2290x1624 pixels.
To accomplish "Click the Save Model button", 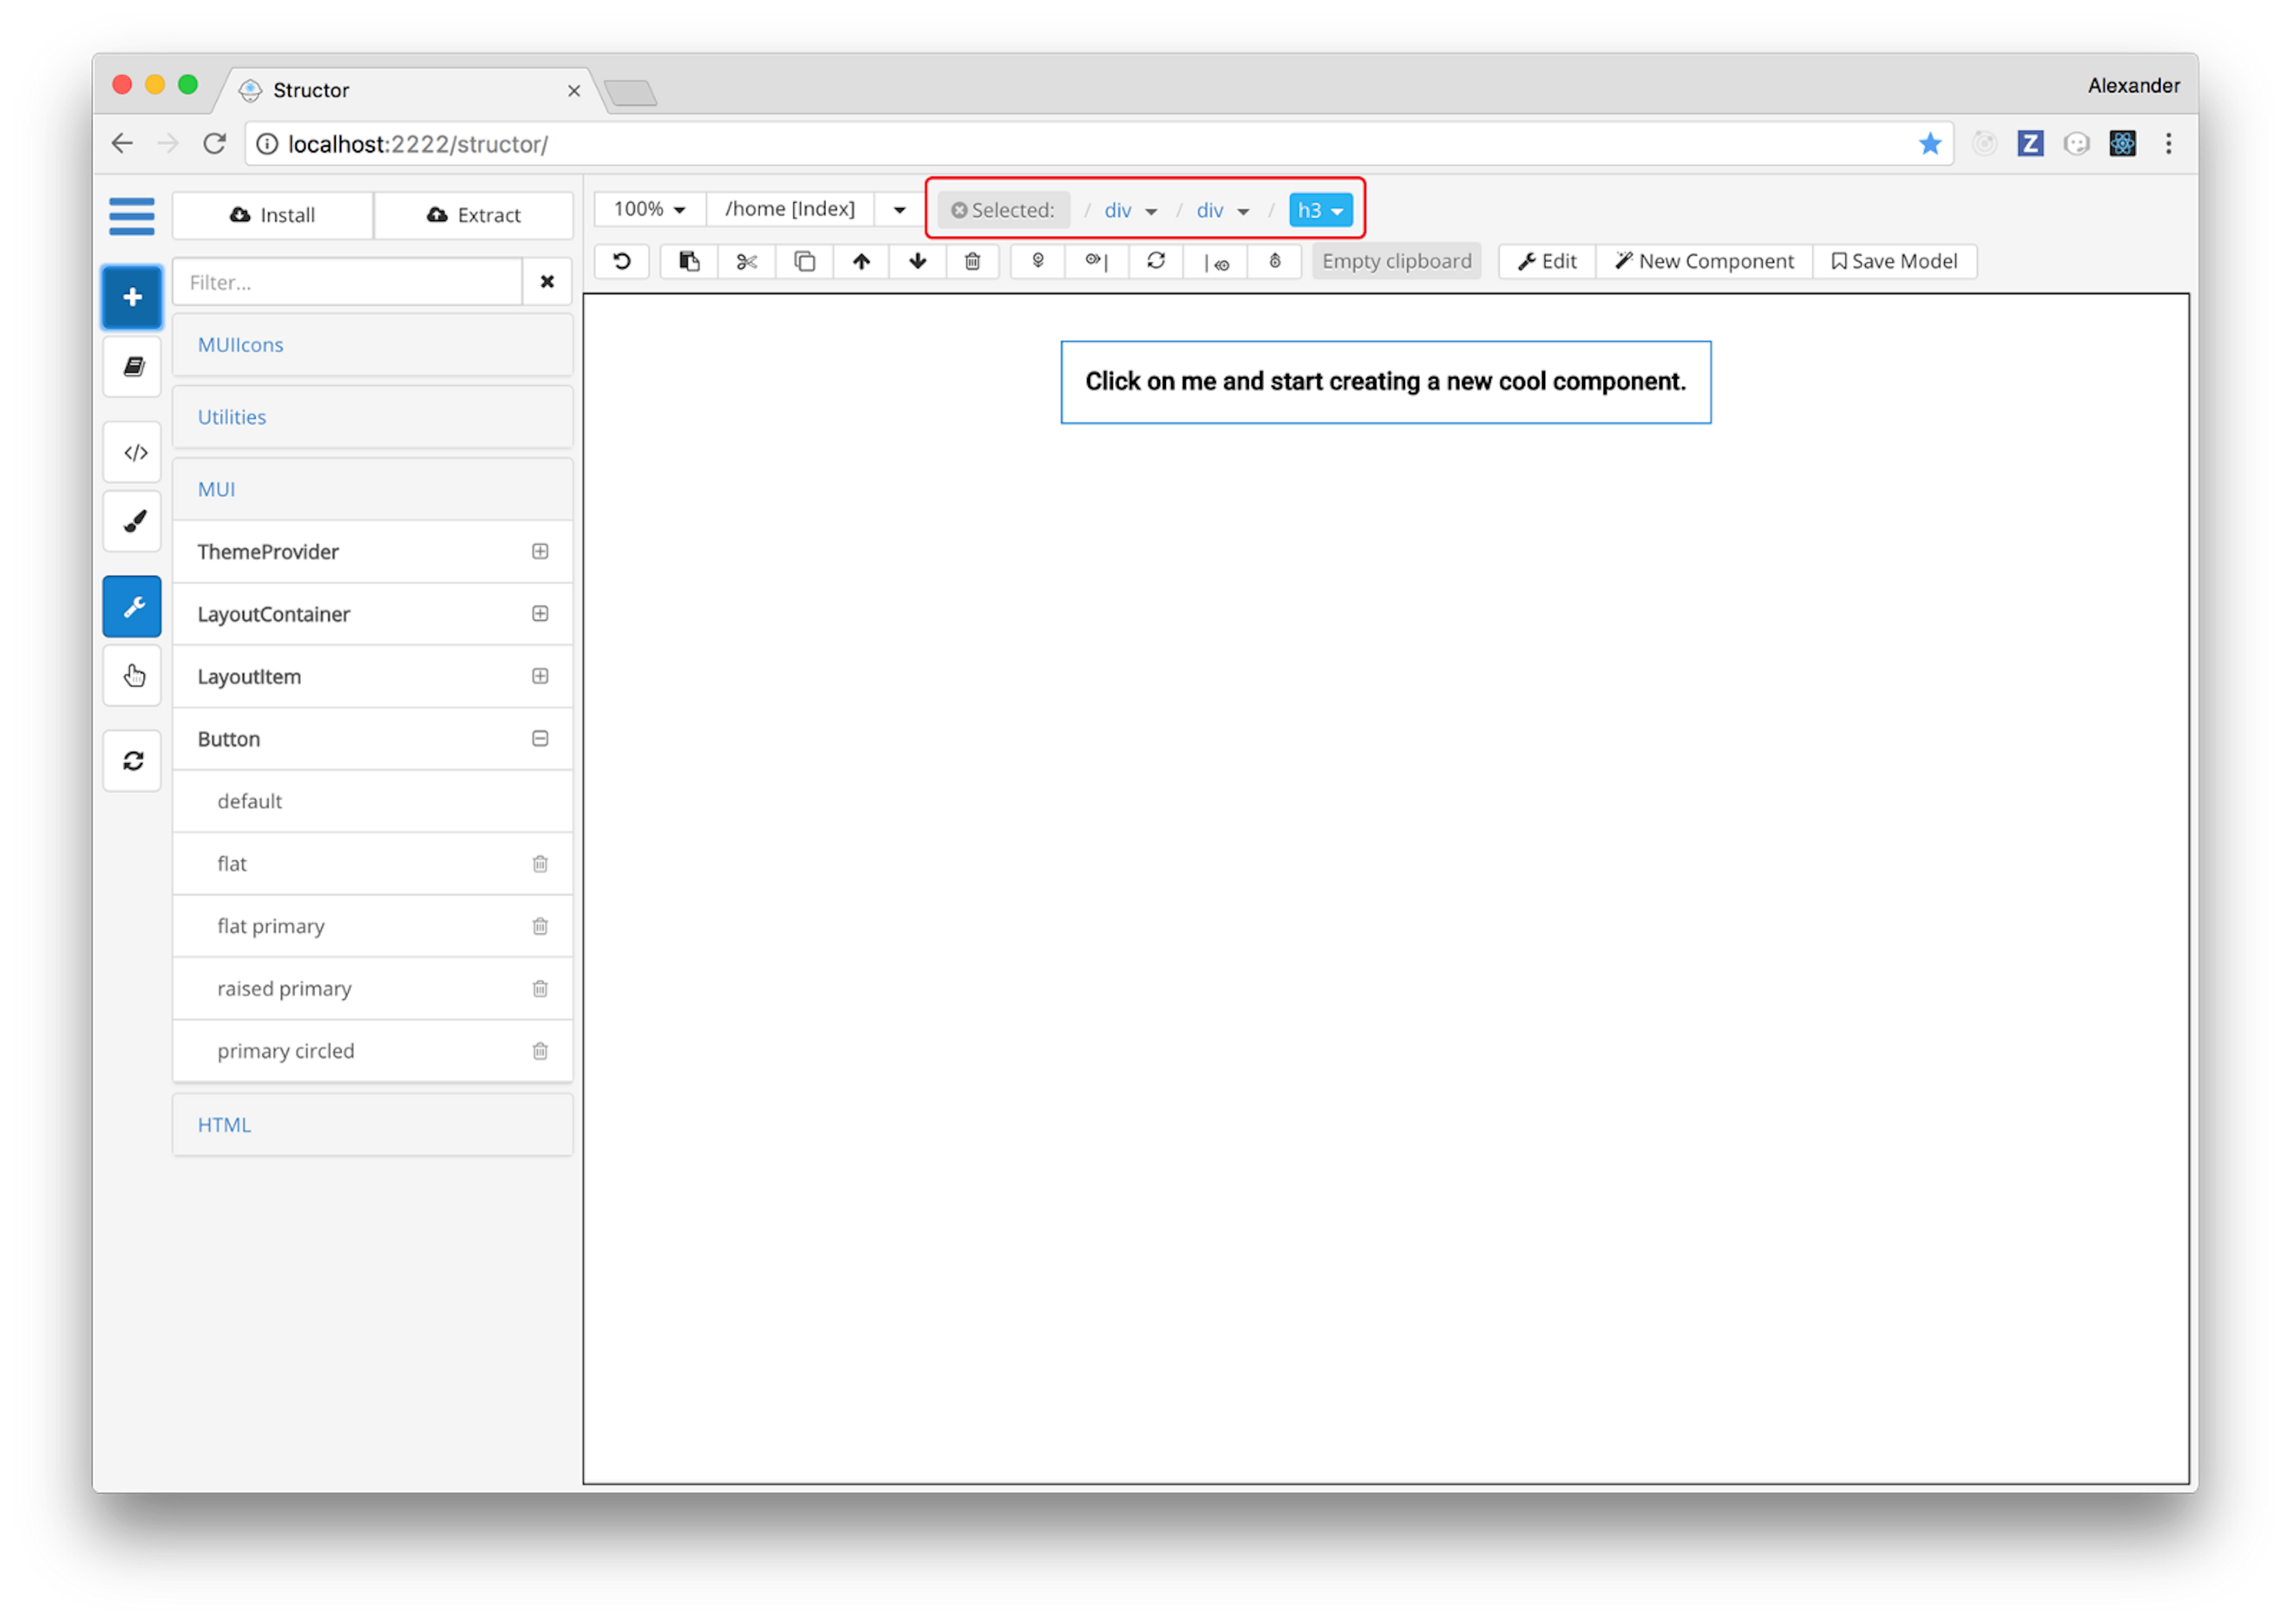I will tap(1894, 261).
